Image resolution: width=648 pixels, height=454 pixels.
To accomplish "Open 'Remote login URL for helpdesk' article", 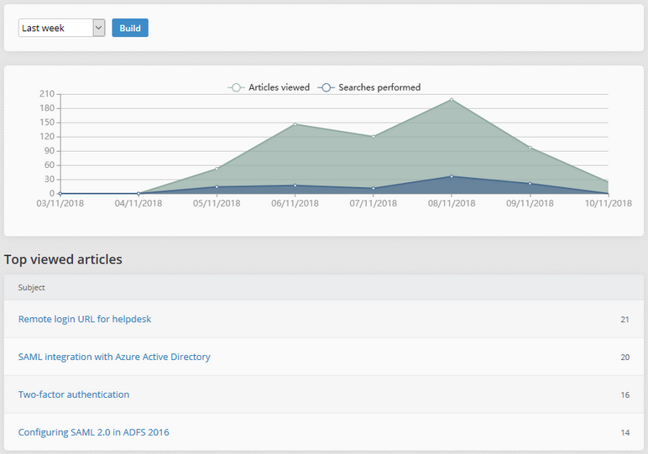I will (85, 319).
